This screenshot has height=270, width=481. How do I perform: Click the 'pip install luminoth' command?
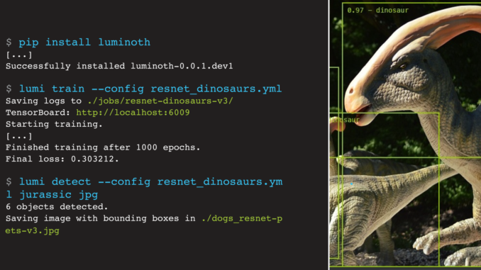click(x=84, y=43)
